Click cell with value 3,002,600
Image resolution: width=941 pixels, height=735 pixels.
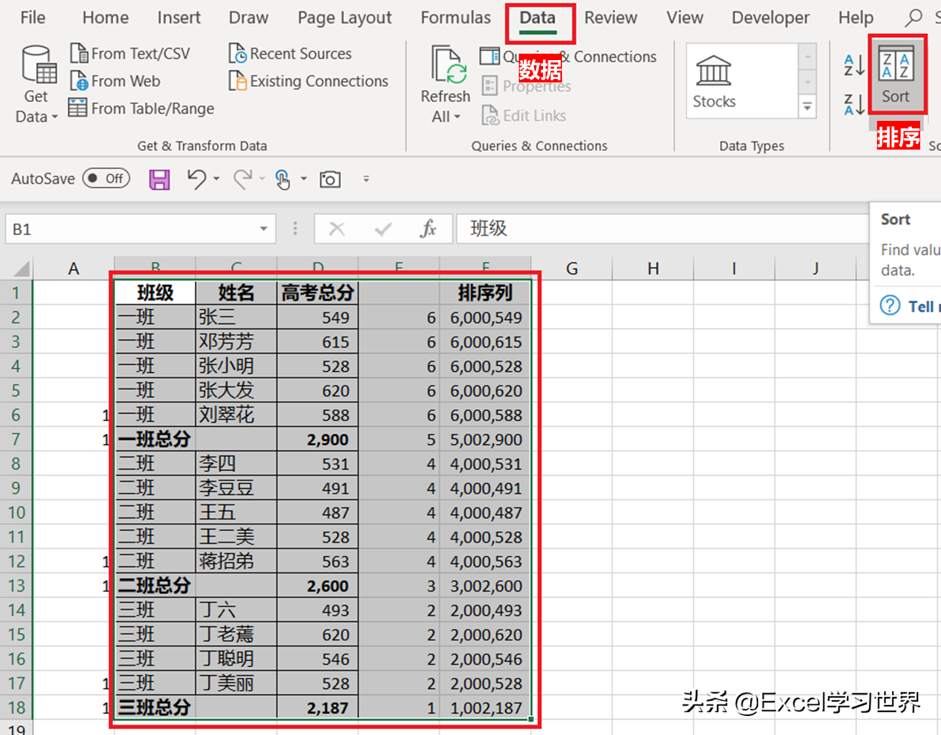coord(484,585)
